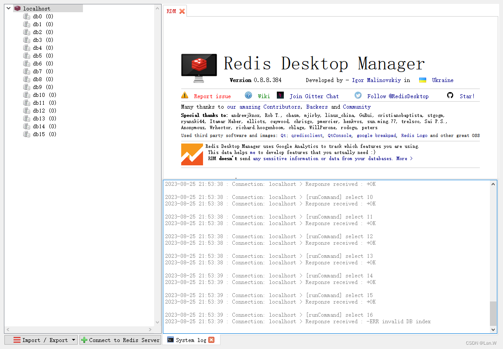Screen dimensions: 503x349
Task: Close the RDM tab
Action: [182, 11]
